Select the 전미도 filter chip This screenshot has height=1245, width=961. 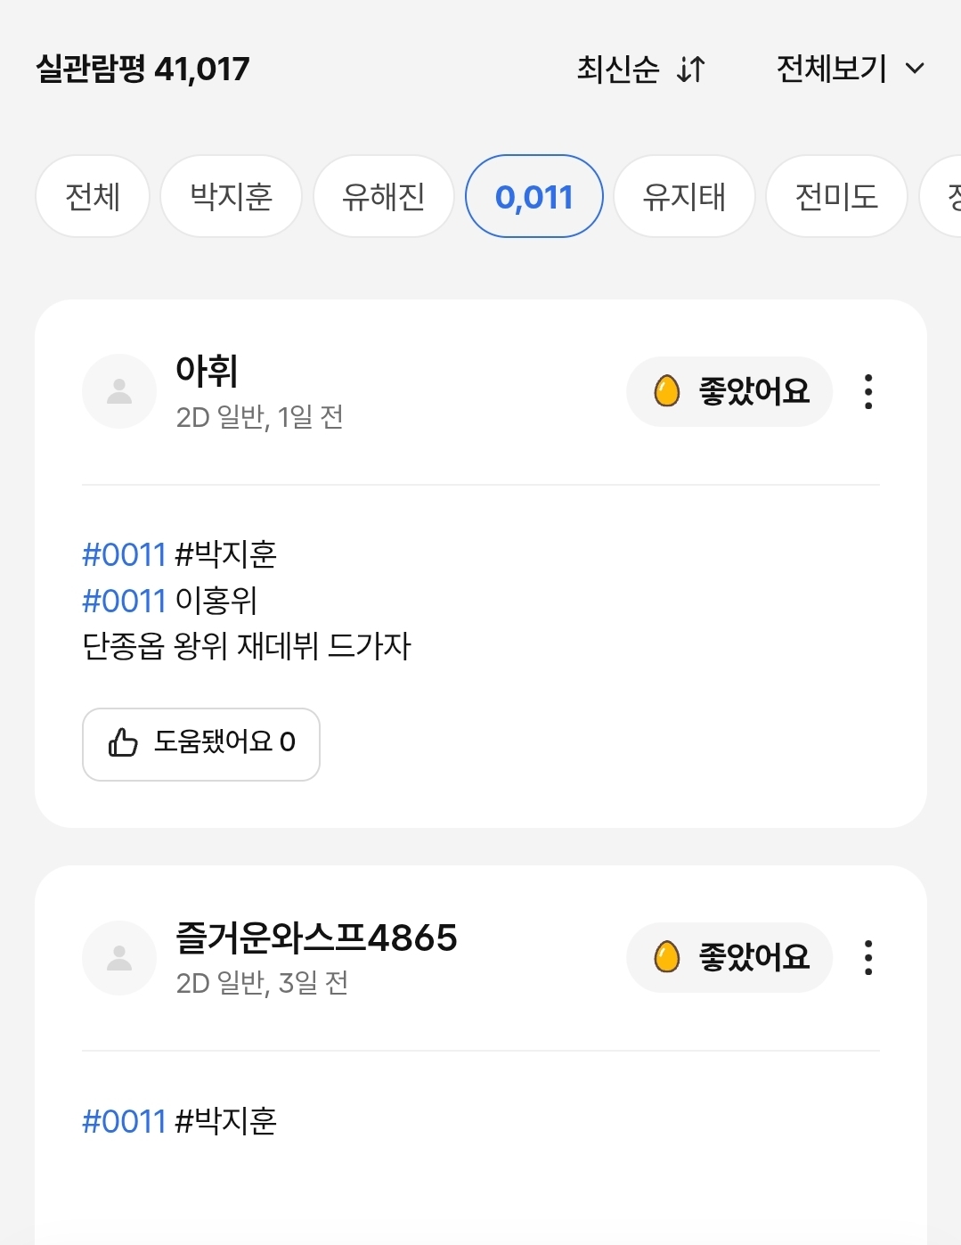coord(836,196)
